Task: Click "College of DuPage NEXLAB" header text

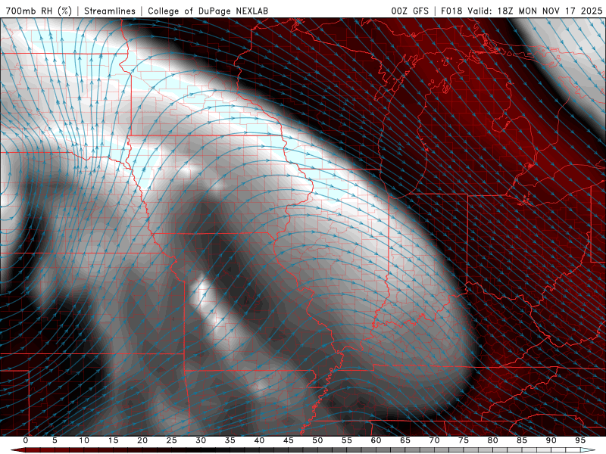Action: 208,11
